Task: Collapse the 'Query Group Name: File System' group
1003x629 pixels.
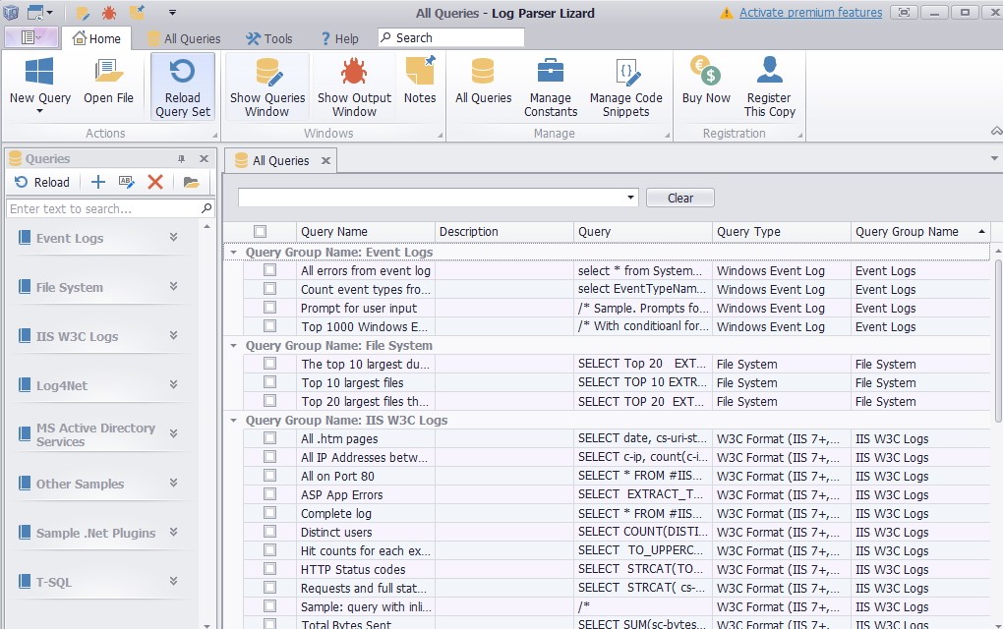Action: (233, 346)
